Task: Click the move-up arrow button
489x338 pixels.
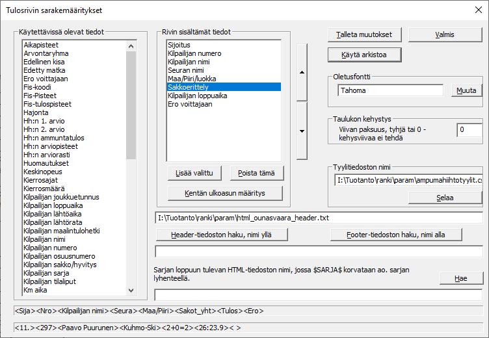Action: coord(302,72)
